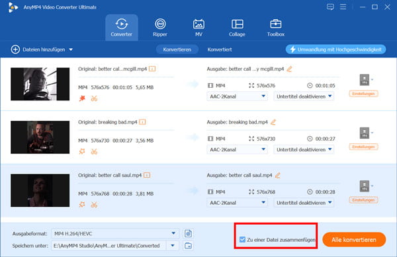Click file size 3,81 MB text
397x257 pixels.
coord(144,194)
